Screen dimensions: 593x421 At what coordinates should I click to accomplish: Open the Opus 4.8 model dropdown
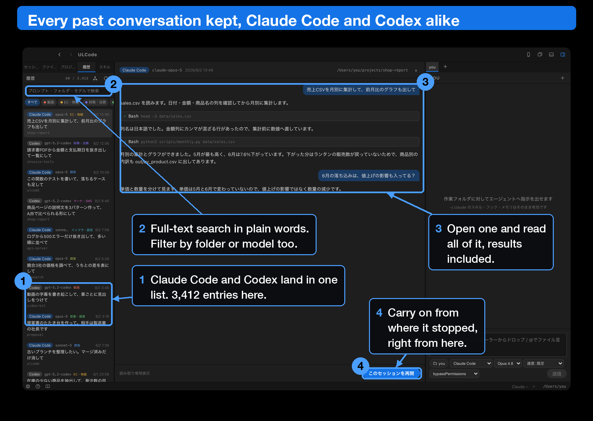(x=508, y=364)
